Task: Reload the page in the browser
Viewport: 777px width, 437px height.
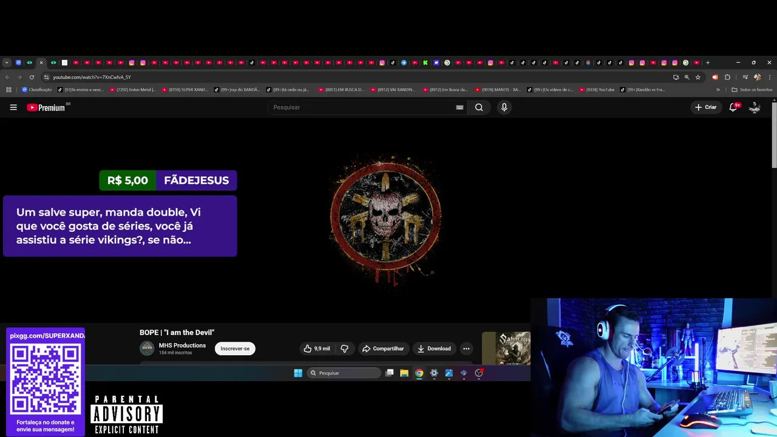Action: pyautogui.click(x=32, y=77)
